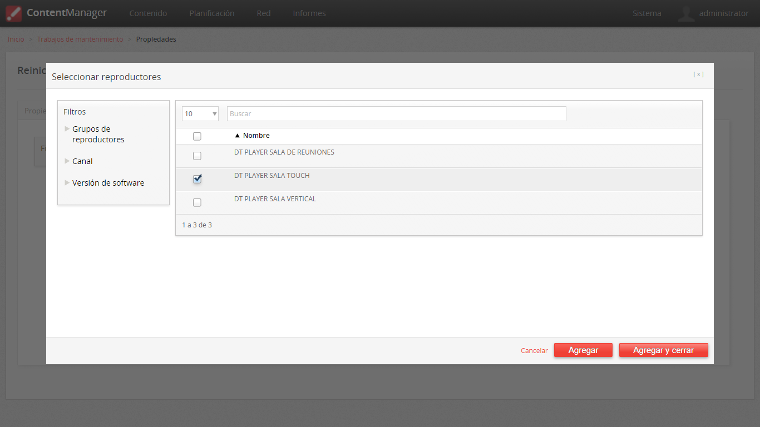Click the Filtros panel heading
Viewport: 760px width, 427px height.
pos(75,112)
